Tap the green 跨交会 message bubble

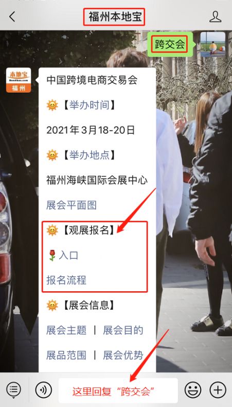tap(170, 44)
